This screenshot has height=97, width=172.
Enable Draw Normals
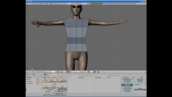tap(127, 81)
